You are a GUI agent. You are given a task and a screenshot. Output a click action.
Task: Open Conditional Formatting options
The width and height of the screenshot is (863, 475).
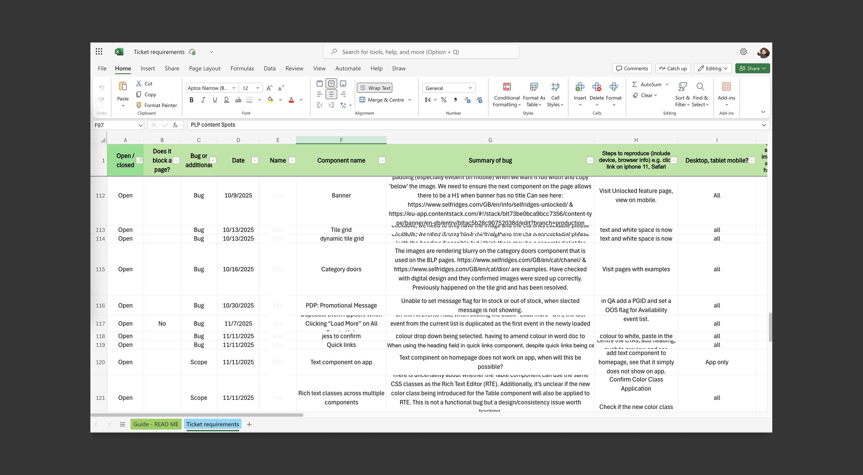tap(506, 95)
